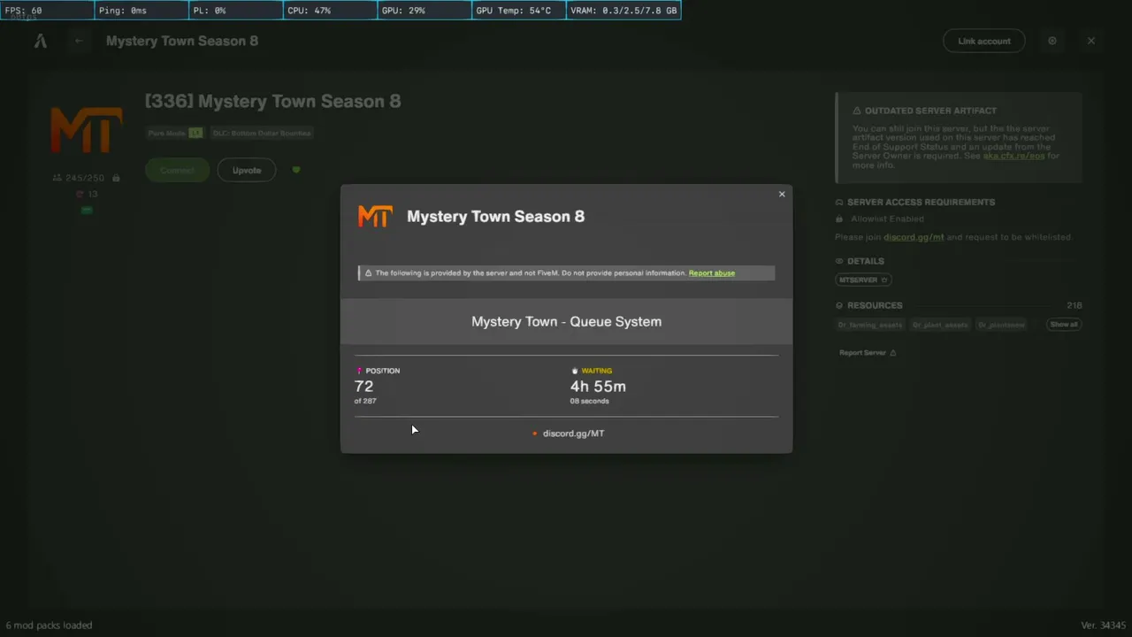Viewport: 1132px width, 637px height.
Task: Click Mystery Town - Queue System heading
Action: 566,321
